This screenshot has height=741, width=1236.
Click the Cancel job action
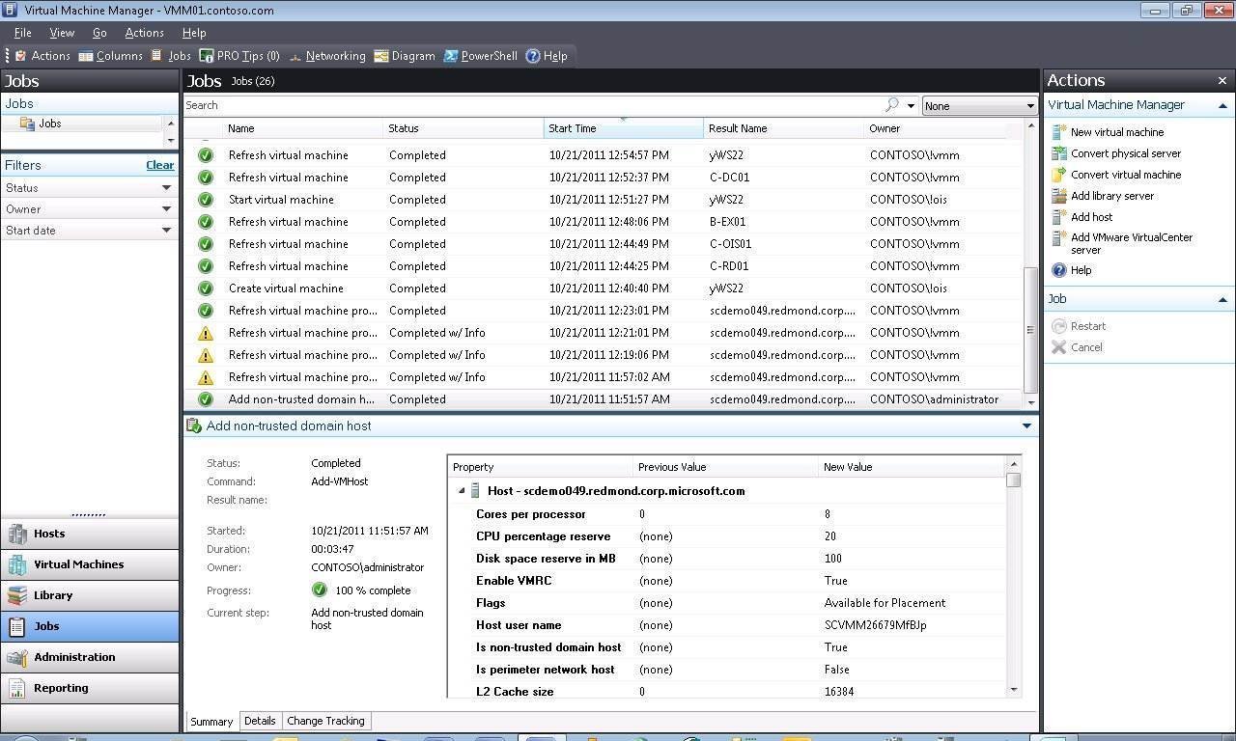coord(1077,347)
